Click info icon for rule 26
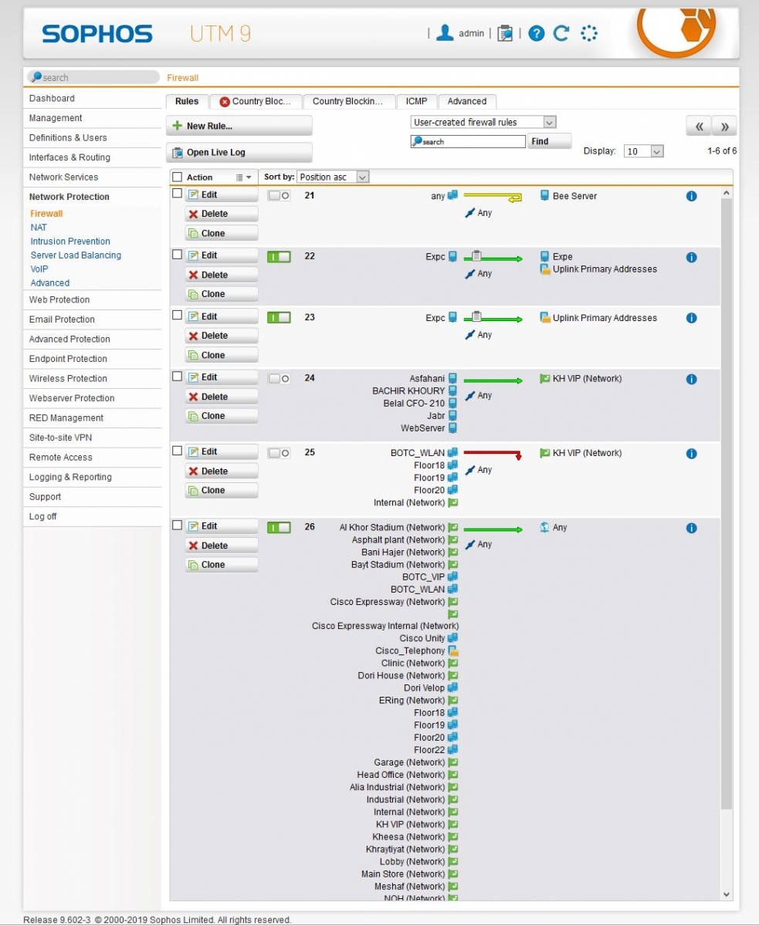Viewport: 759px width, 926px height. 691,528
